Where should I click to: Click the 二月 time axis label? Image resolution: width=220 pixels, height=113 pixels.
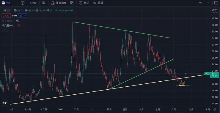[76, 109]
